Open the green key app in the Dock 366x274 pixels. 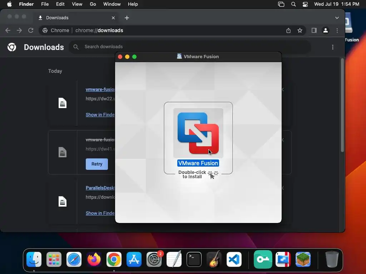click(x=263, y=259)
